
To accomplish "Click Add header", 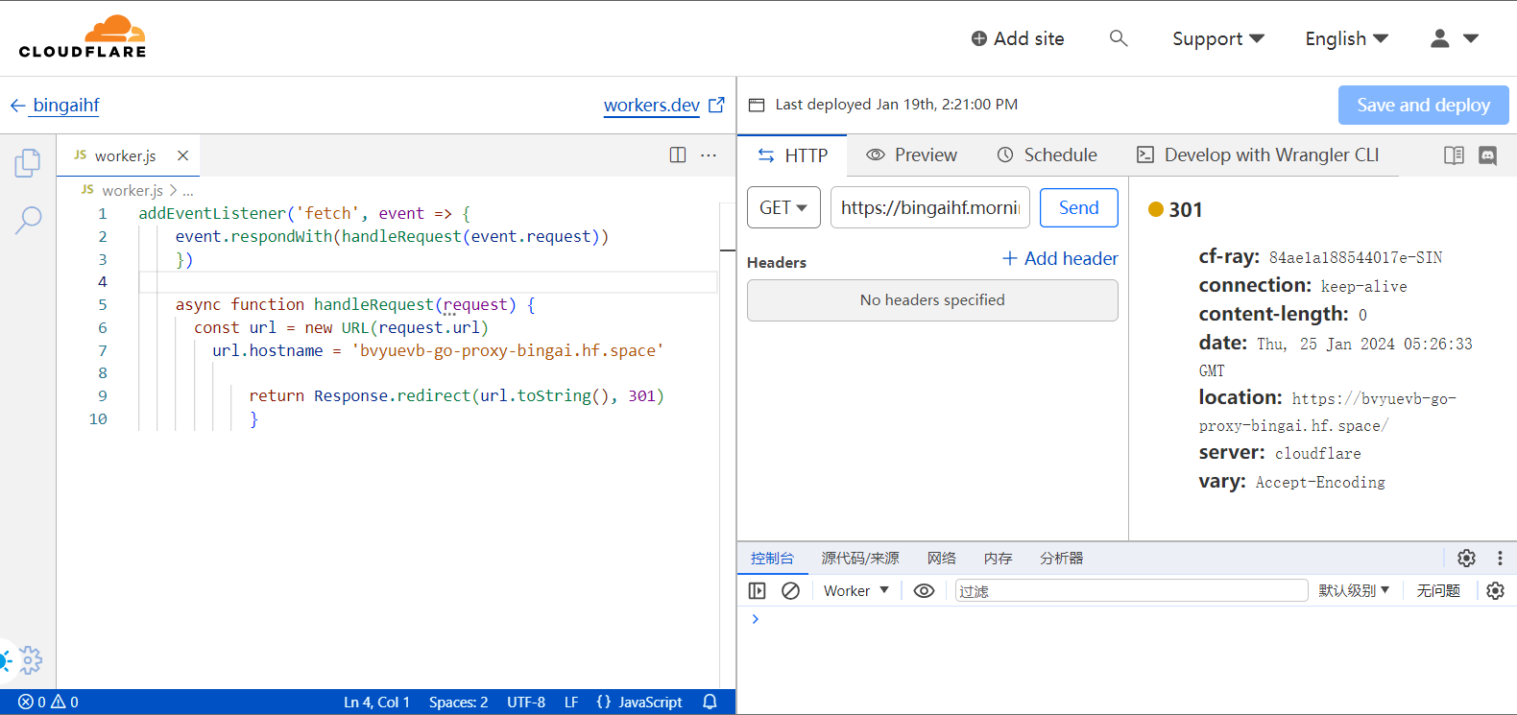I will coord(1060,258).
